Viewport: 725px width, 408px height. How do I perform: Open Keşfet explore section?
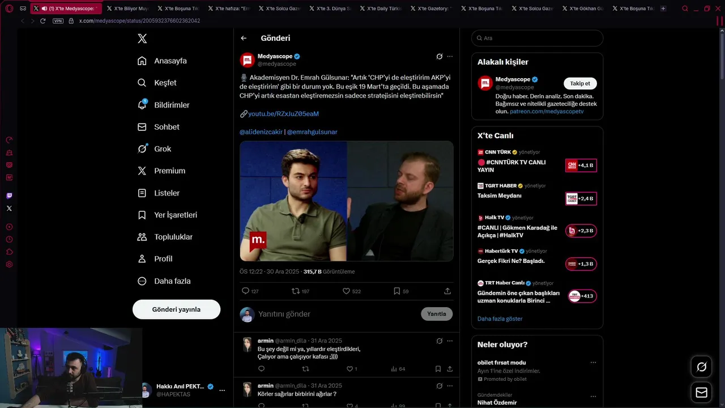pyautogui.click(x=157, y=83)
